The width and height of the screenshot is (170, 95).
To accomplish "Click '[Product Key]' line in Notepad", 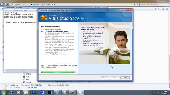I will (11, 13).
